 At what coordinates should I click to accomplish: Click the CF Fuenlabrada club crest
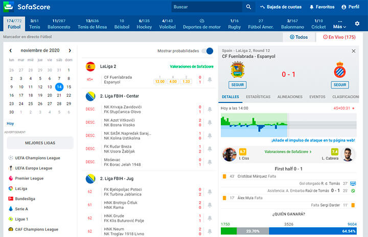click(238, 70)
